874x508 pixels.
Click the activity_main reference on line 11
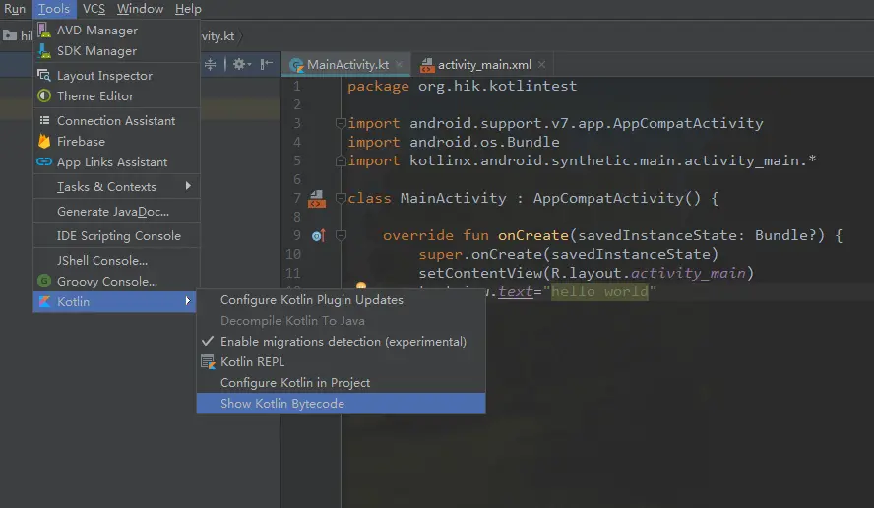pyautogui.click(x=688, y=273)
